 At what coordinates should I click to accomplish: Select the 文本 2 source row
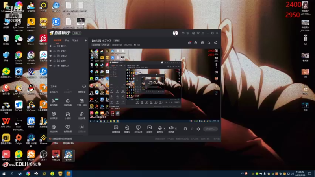(x=68, y=56)
